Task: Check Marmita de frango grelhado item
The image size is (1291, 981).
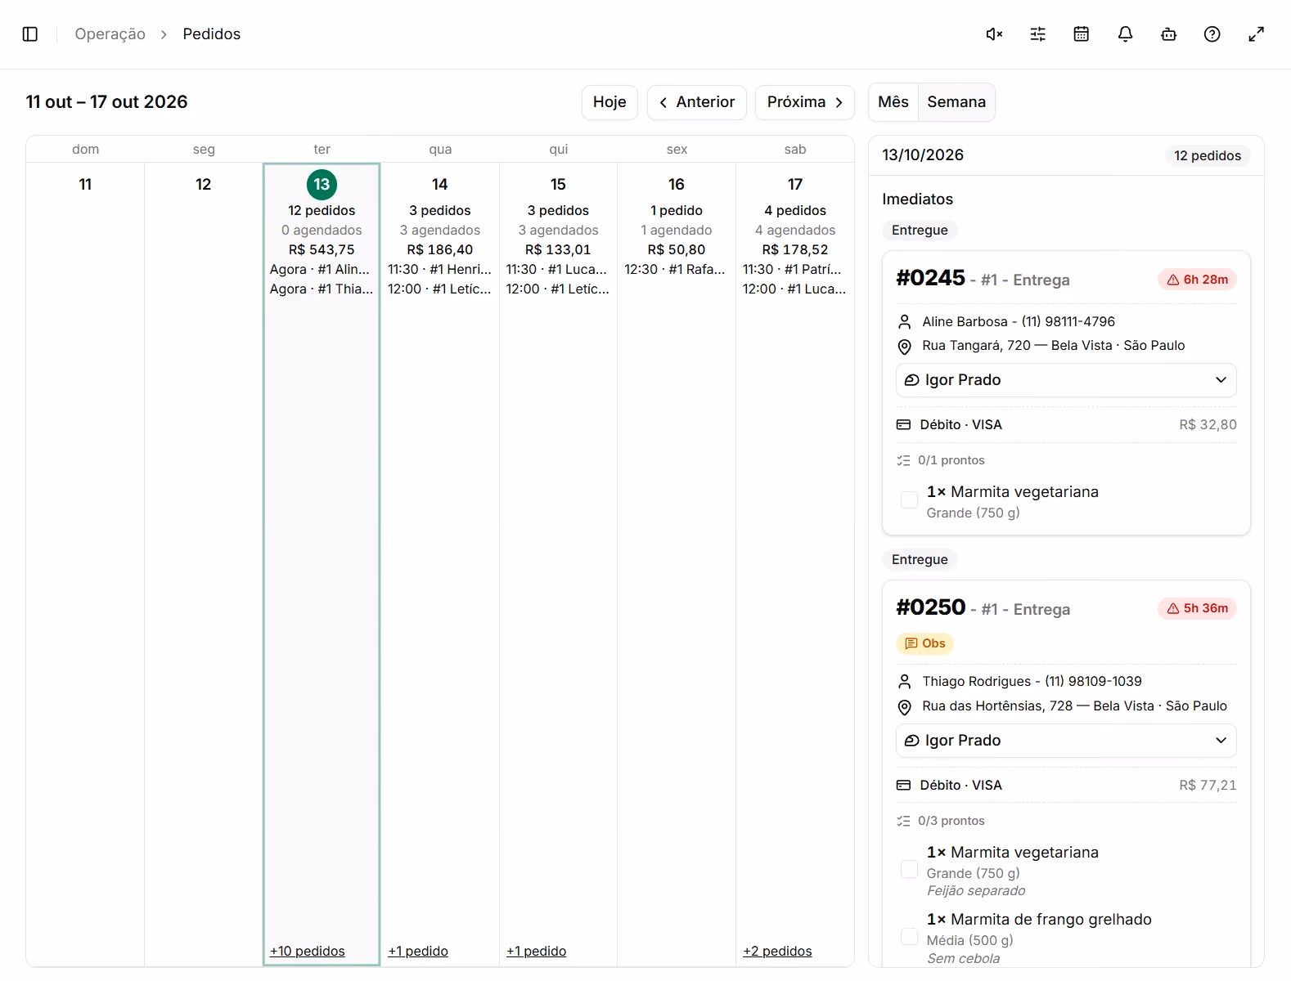Action: [x=909, y=937]
